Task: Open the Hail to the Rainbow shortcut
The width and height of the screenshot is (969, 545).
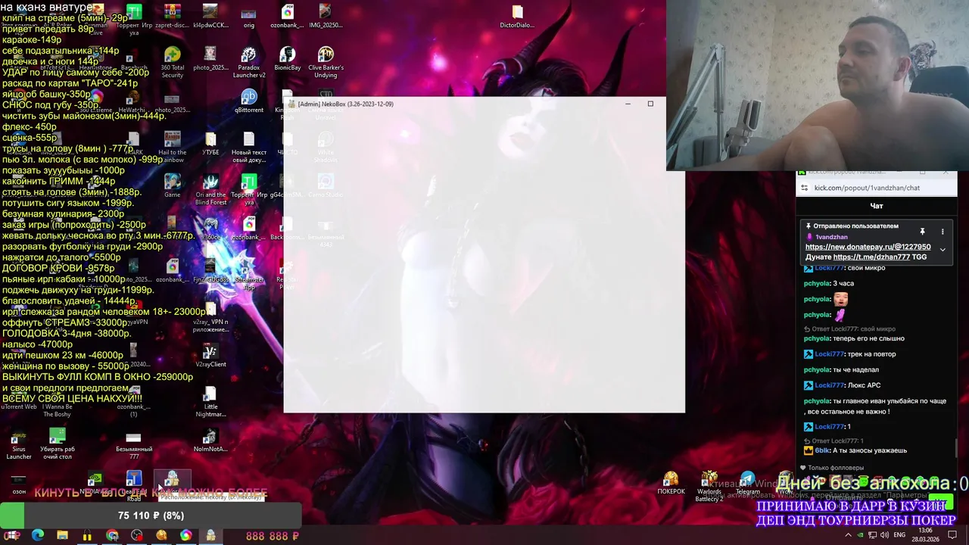Action: pyautogui.click(x=173, y=147)
